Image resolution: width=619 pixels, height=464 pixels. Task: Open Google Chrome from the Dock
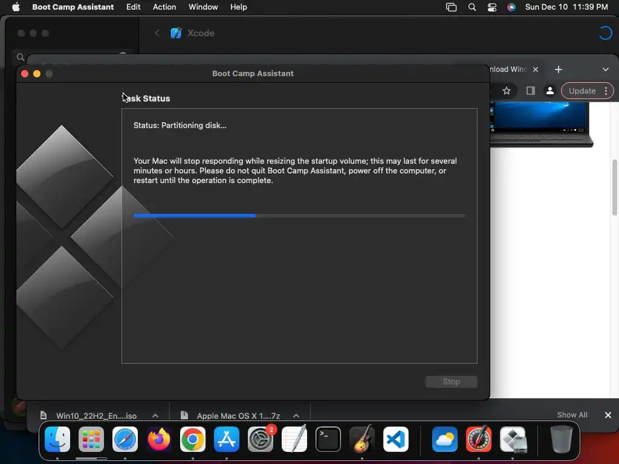pyautogui.click(x=193, y=439)
